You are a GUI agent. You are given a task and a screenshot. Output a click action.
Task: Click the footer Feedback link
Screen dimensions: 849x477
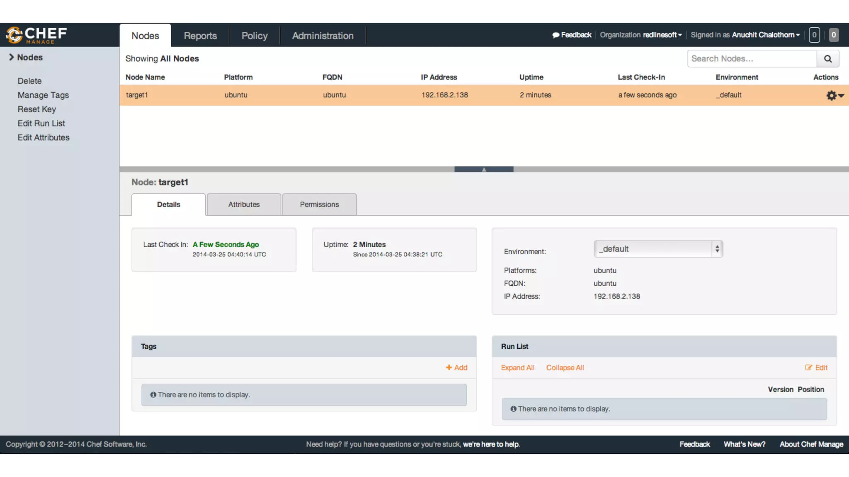coord(695,444)
